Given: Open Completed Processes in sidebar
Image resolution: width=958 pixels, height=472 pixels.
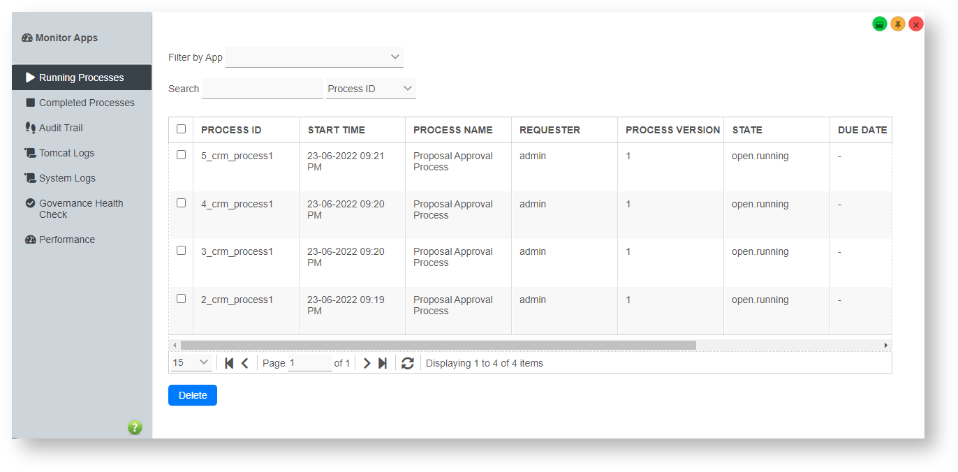Looking at the screenshot, I should 87,103.
